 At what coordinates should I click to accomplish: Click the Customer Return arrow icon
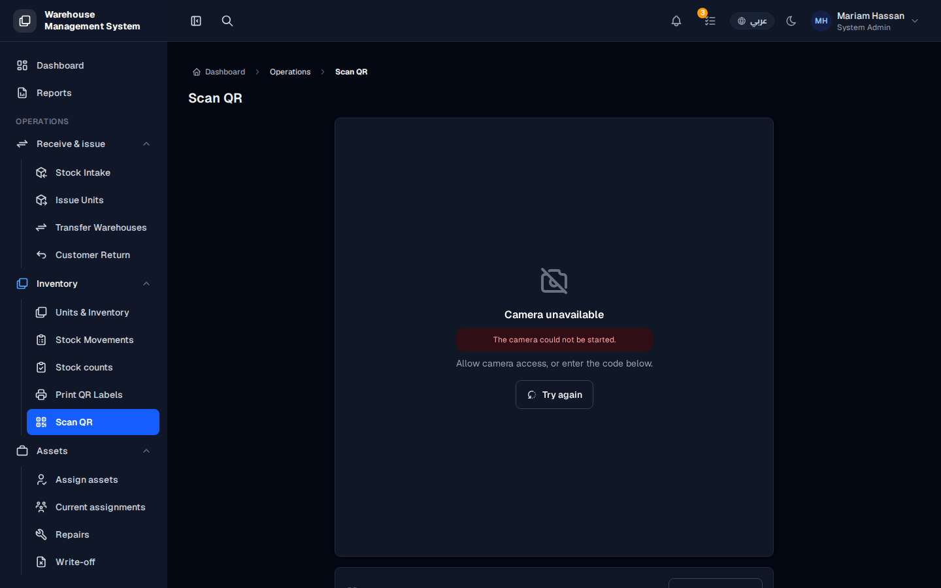[x=41, y=255]
